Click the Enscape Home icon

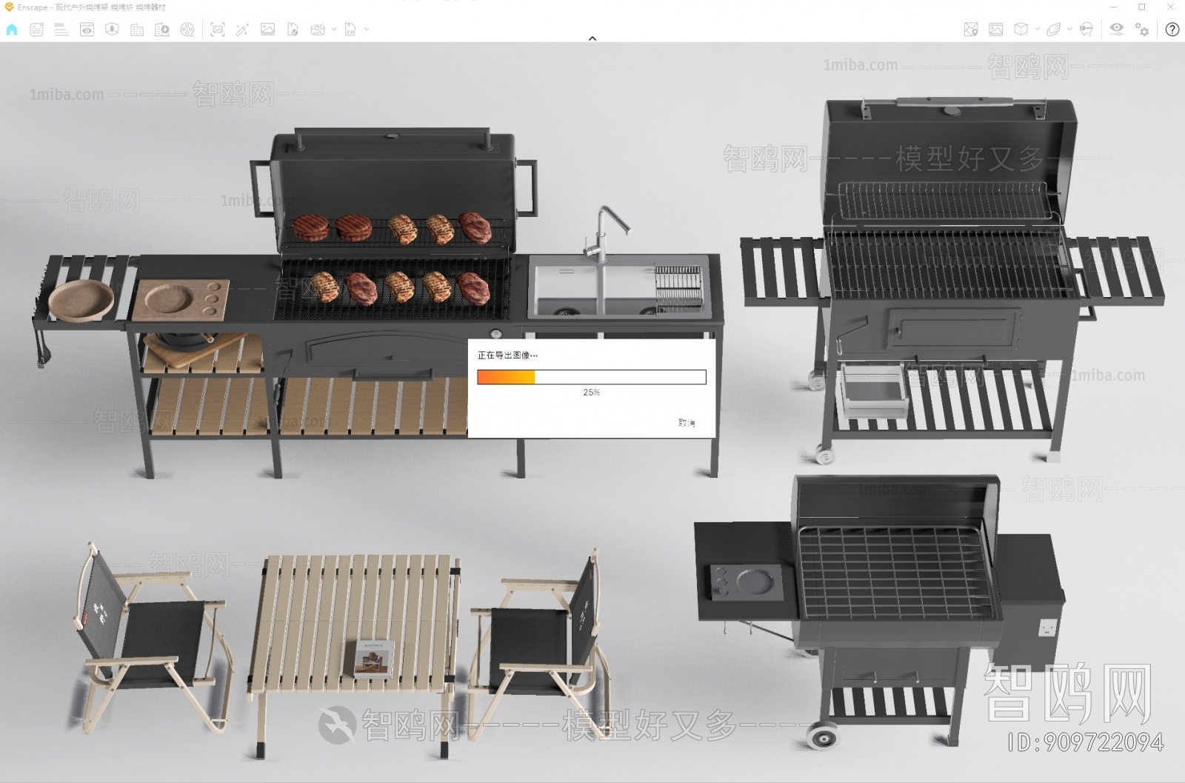tap(12, 30)
